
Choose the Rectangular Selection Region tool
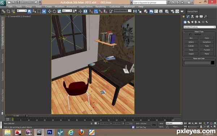click(39, 11)
